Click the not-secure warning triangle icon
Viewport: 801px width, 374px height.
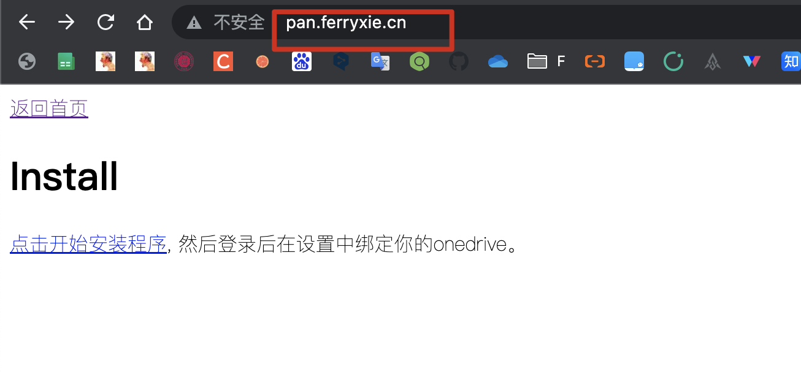click(194, 23)
